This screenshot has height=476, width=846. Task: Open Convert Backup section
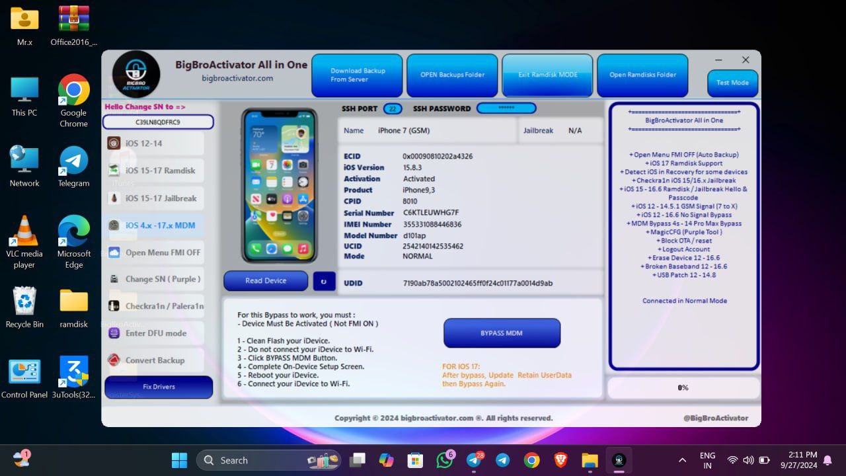[x=154, y=360]
